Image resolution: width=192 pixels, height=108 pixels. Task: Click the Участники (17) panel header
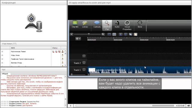[34, 44]
